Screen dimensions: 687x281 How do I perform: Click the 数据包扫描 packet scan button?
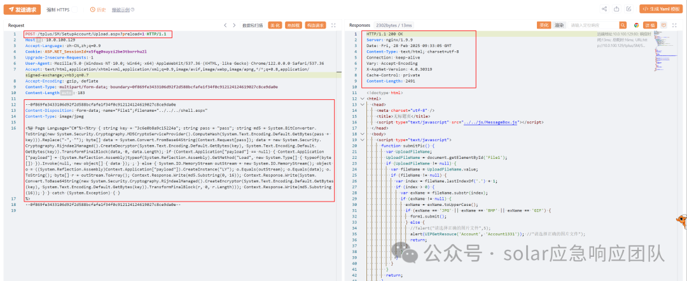pyautogui.click(x=253, y=25)
